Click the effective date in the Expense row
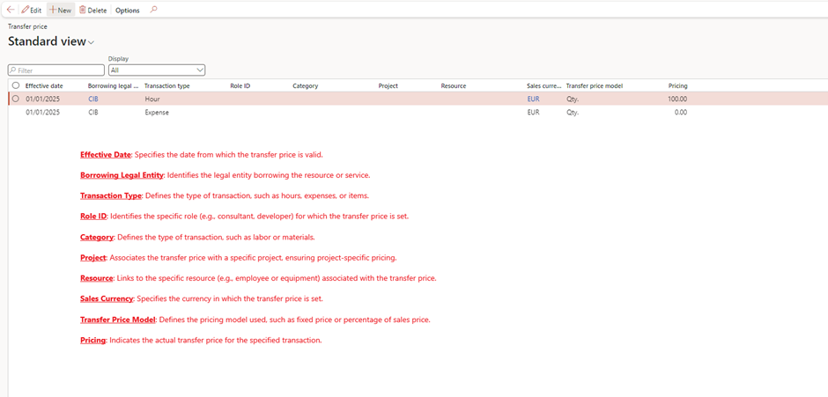 tap(43, 113)
